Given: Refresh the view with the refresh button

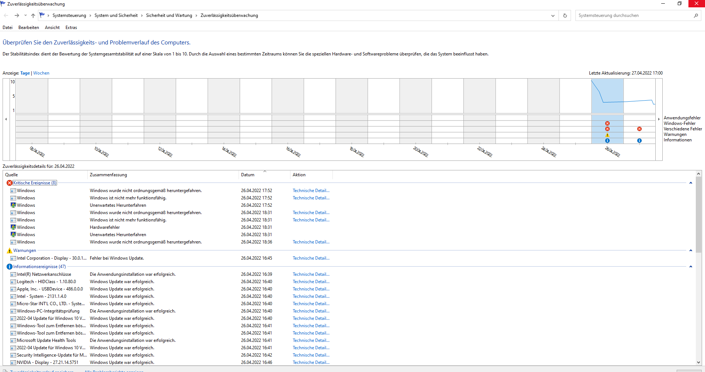Looking at the screenshot, I should point(565,15).
